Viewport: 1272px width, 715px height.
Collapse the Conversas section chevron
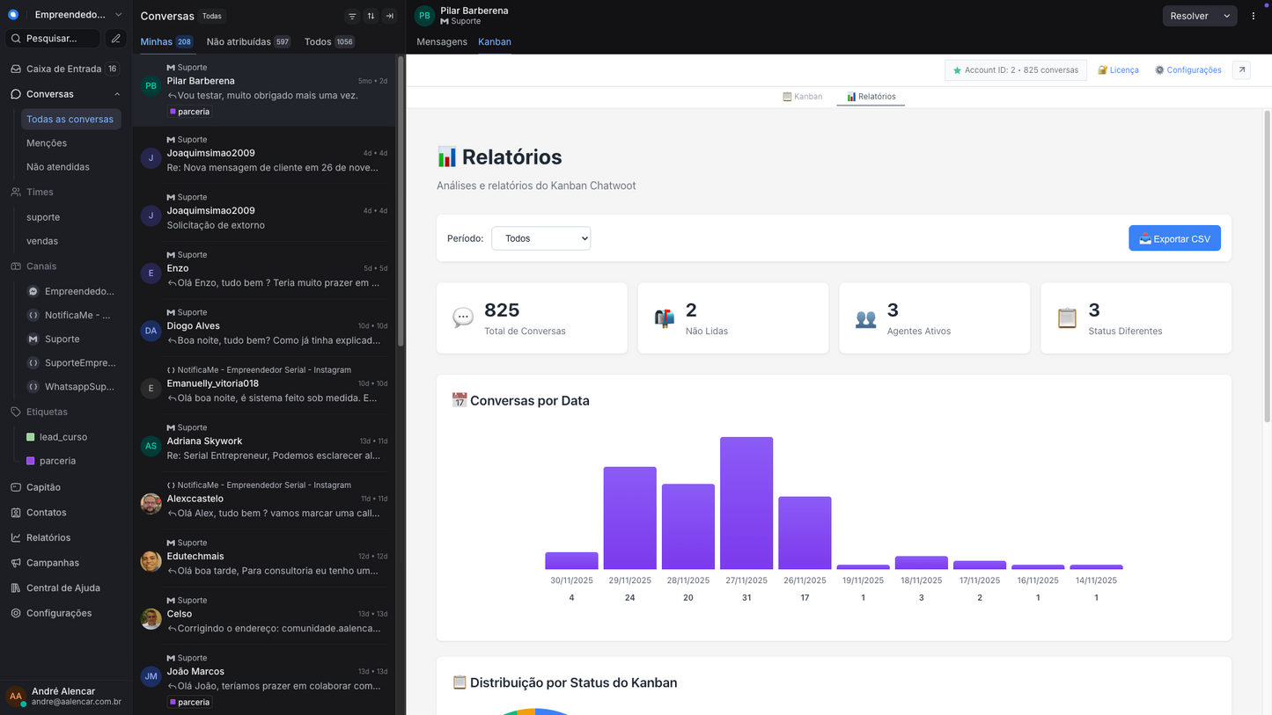click(117, 94)
